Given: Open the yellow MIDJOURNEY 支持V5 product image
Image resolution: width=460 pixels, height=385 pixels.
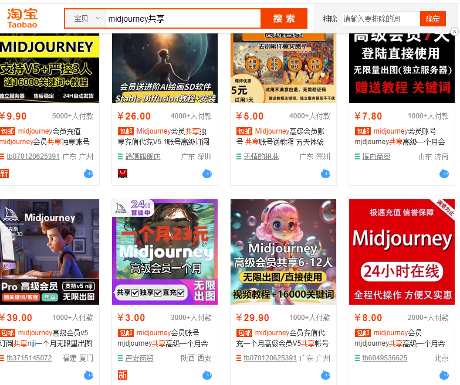Looking at the screenshot, I should point(49,68).
